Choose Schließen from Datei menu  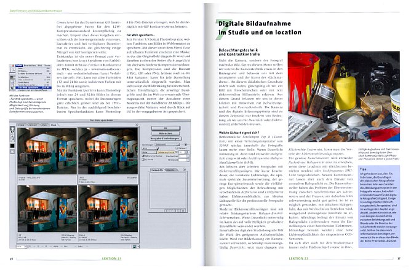[x=33, y=77]
